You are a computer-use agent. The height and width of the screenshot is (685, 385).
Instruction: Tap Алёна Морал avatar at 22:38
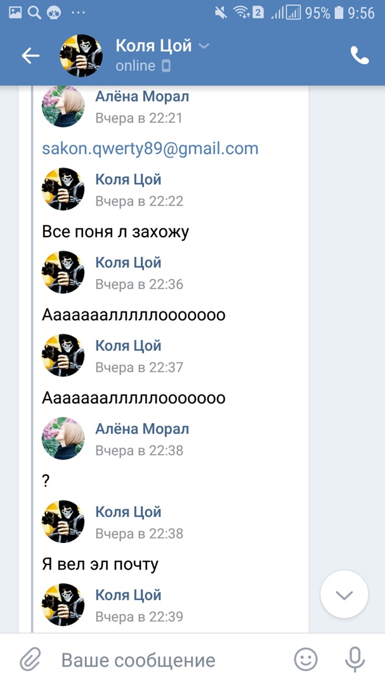tap(63, 438)
